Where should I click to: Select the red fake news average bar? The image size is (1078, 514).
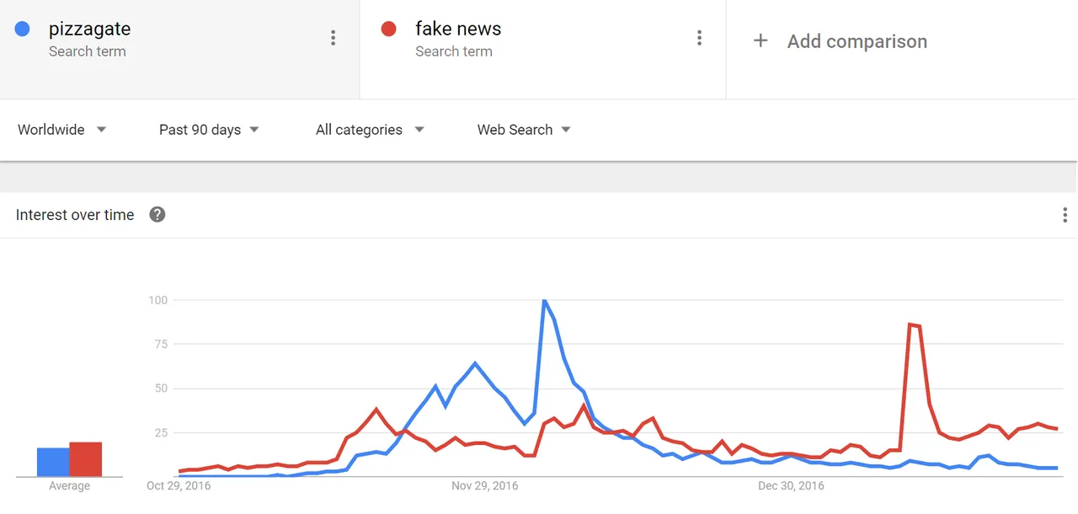pos(85,459)
